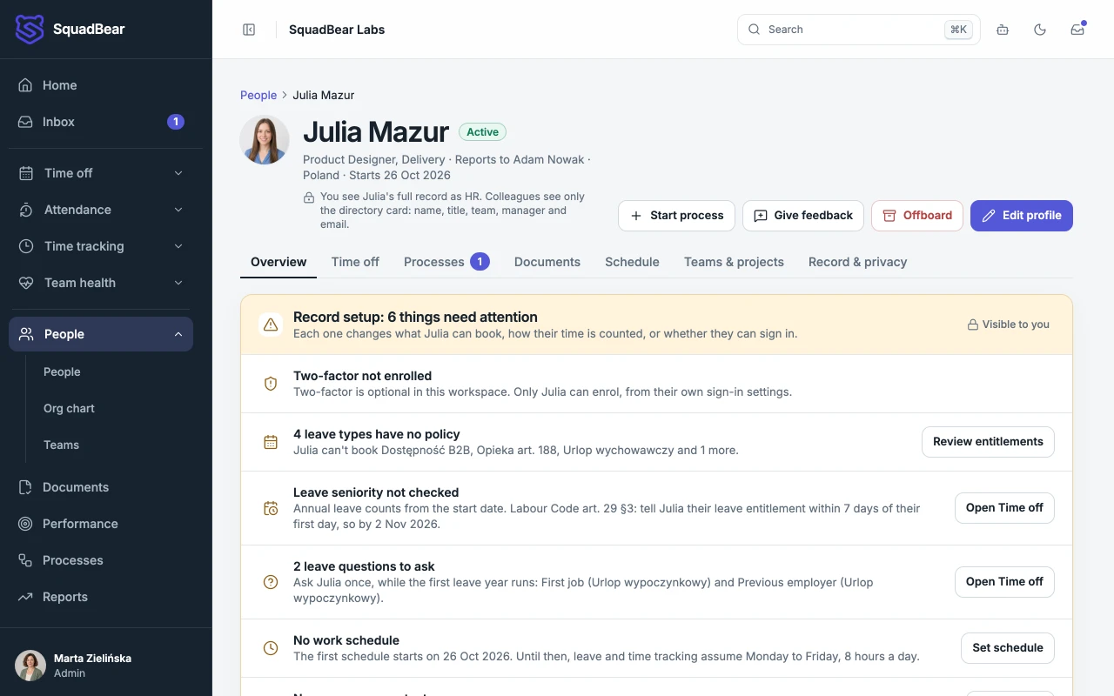Switch to the Documents tab

(547, 262)
